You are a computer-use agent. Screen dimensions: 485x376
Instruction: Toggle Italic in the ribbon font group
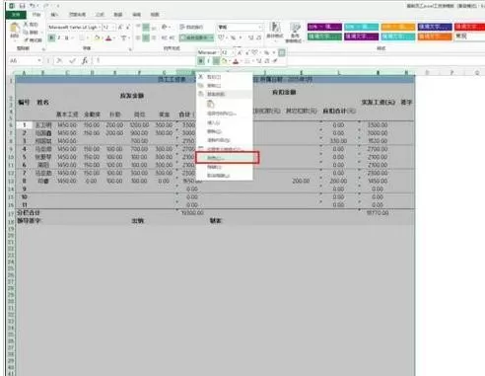coord(59,38)
